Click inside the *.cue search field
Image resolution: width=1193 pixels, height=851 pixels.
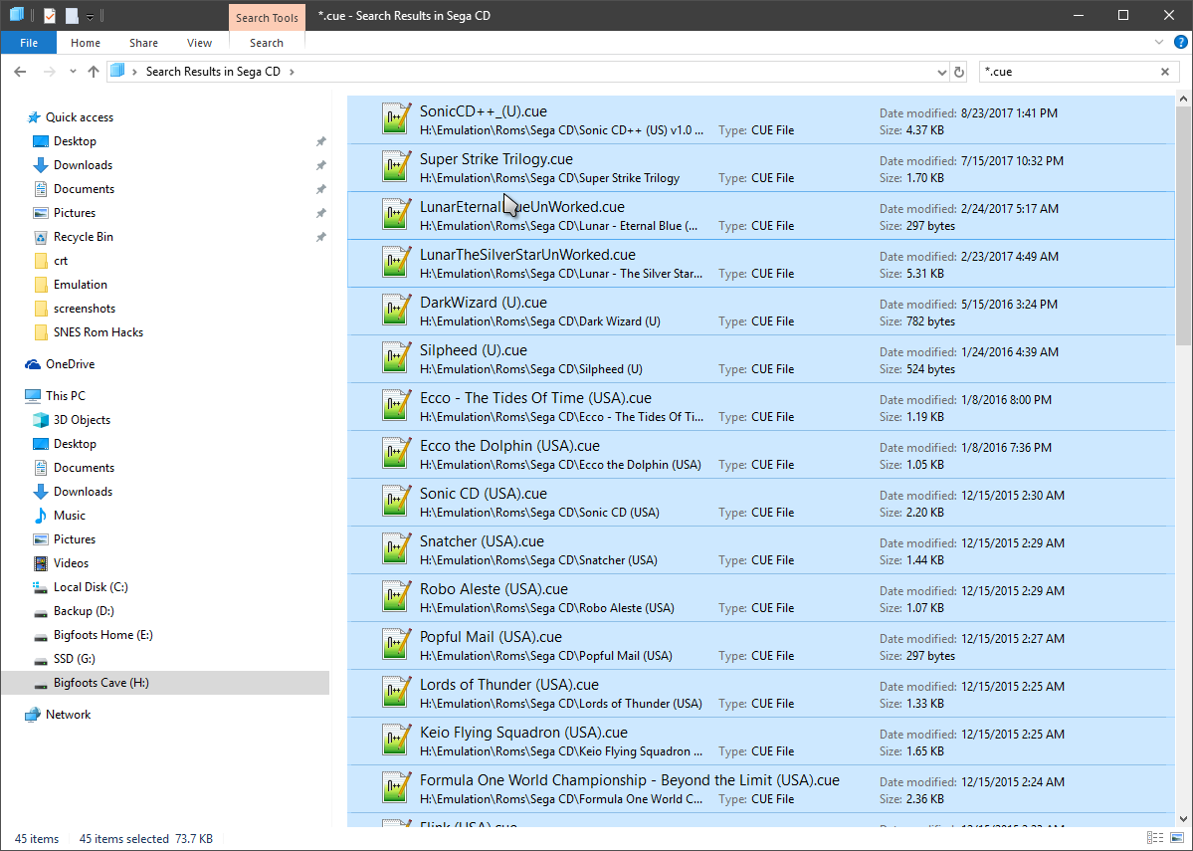(1069, 72)
